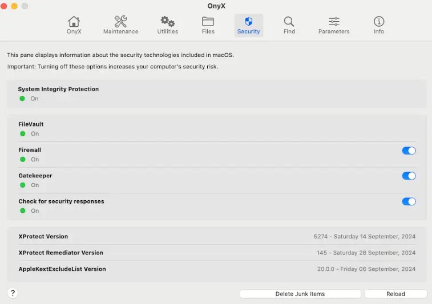Viewport: 432px width, 304px height.
Task: Close the OnyX window
Action: (4, 6)
